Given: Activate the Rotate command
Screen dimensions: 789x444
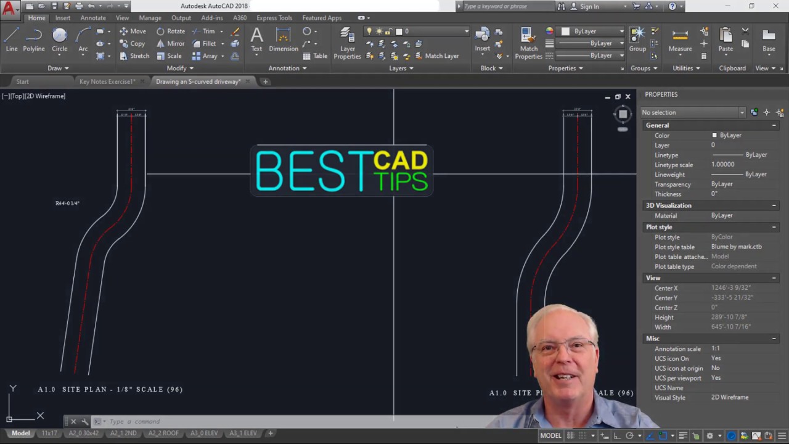Looking at the screenshot, I should click(x=171, y=31).
